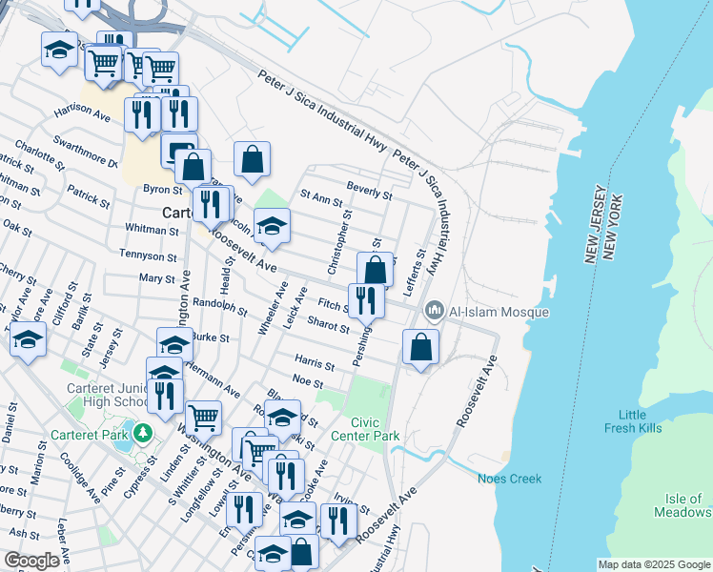
Task: Click the Isle of Meadows label
Action: coord(682,505)
